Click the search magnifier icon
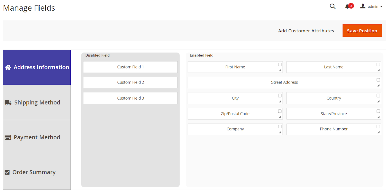The height and width of the screenshot is (192, 389). (x=332, y=6)
